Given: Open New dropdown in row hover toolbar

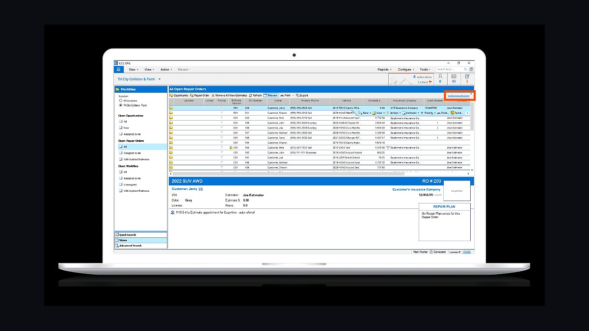Looking at the screenshot, I should pos(365,113).
